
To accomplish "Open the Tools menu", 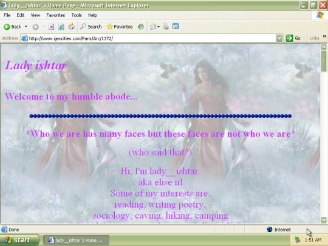I will click(x=77, y=15).
